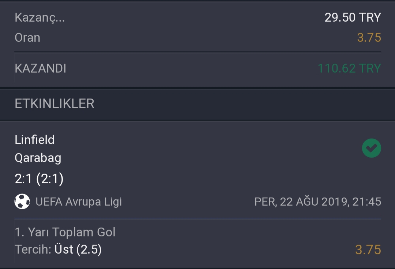Image resolution: width=395 pixels, height=269 pixels.
Task: Click the 29.50 TRY stake amount
Action: 353,18
